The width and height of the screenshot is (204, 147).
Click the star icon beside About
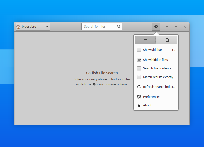139,105
